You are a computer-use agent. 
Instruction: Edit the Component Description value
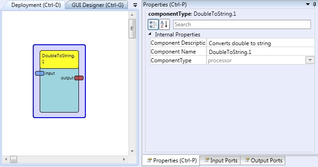(261, 43)
